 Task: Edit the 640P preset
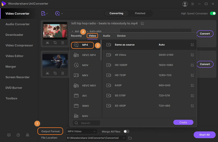tap(192, 85)
